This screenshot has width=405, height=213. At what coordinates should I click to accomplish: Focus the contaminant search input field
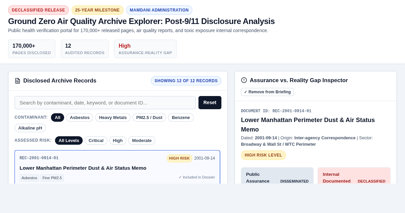point(105,102)
